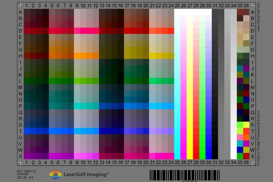This screenshot has height=182, width=273.
Task: Pick the bright orange patch at H9
Action: pos(77,56)
